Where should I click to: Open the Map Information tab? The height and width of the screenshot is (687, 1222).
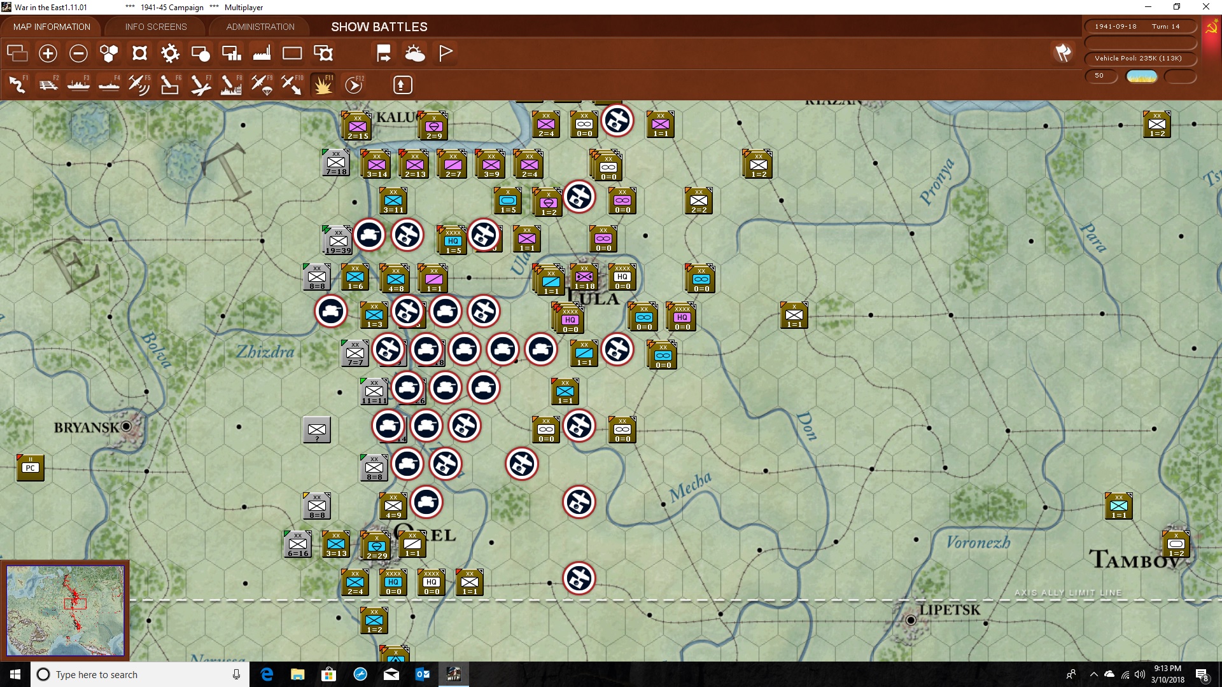pos(52,27)
